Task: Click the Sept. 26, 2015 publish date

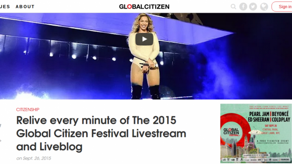Action: 37,159
